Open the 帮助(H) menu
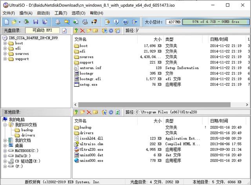The width and height of the screenshot is (251, 185). pyautogui.click(x=96, y=13)
